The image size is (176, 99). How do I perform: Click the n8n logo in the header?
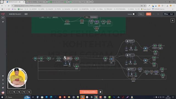point(3,14)
